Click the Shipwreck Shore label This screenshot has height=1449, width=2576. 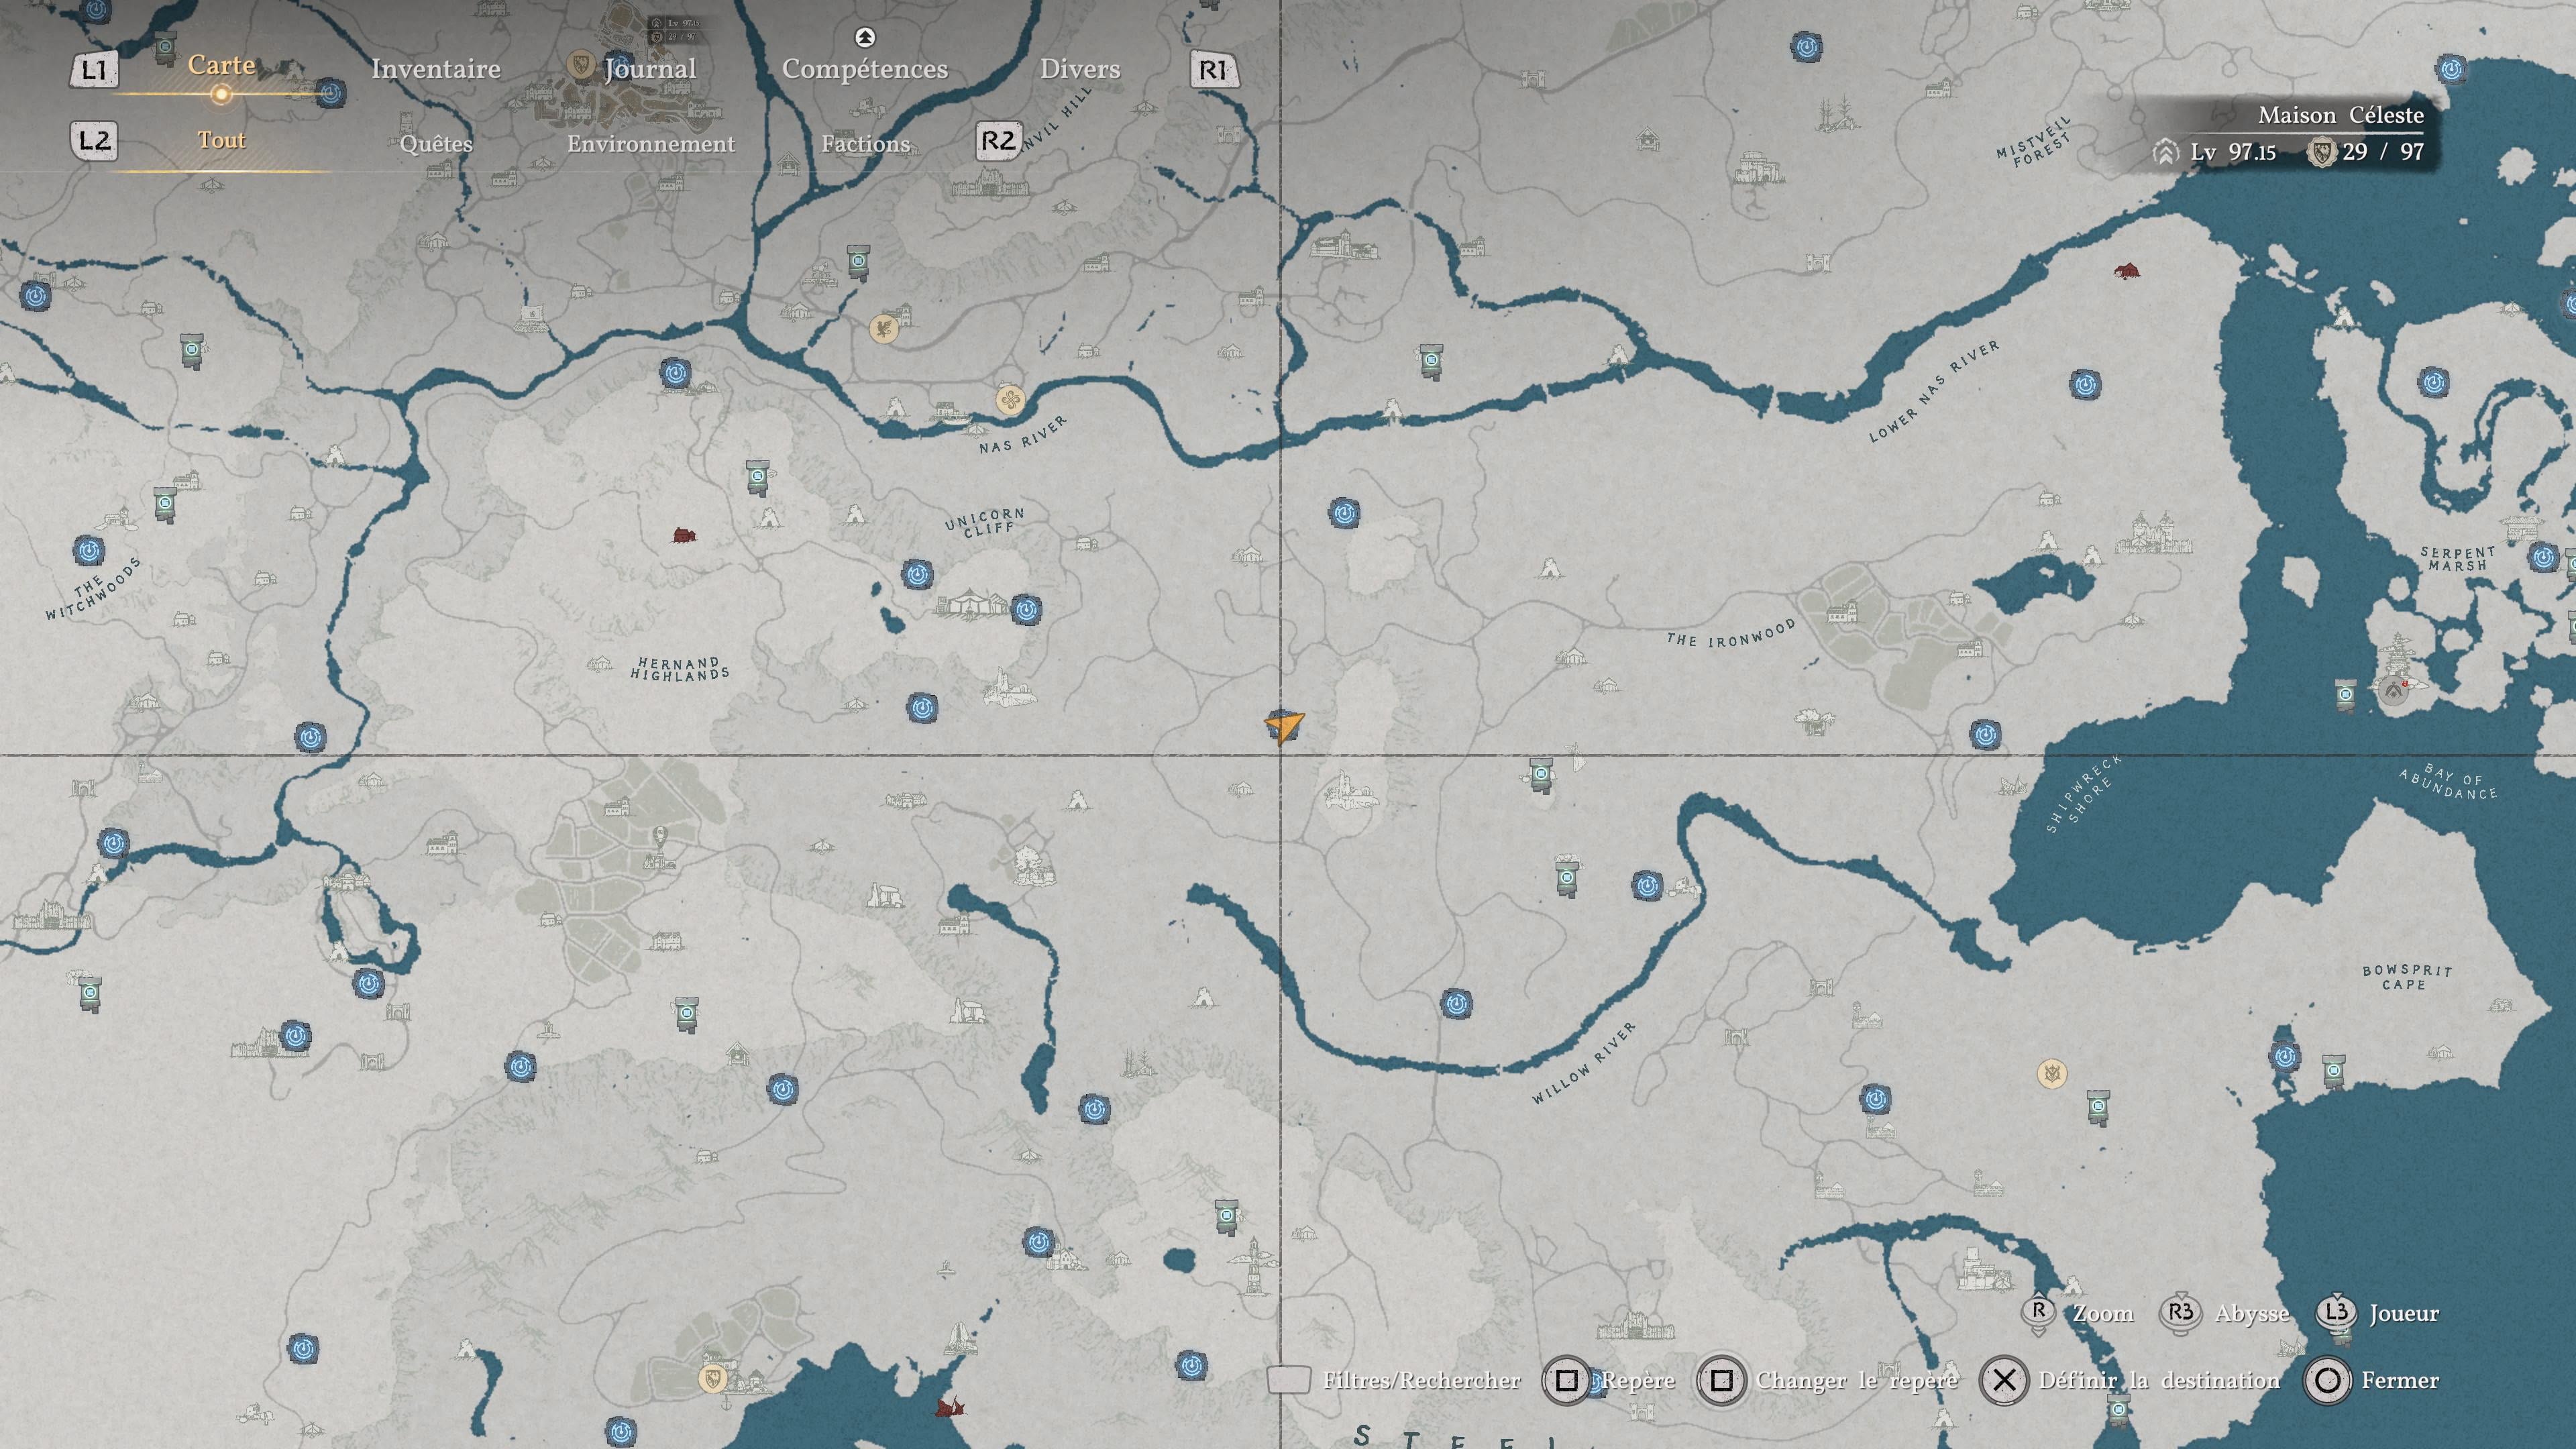(2083, 794)
